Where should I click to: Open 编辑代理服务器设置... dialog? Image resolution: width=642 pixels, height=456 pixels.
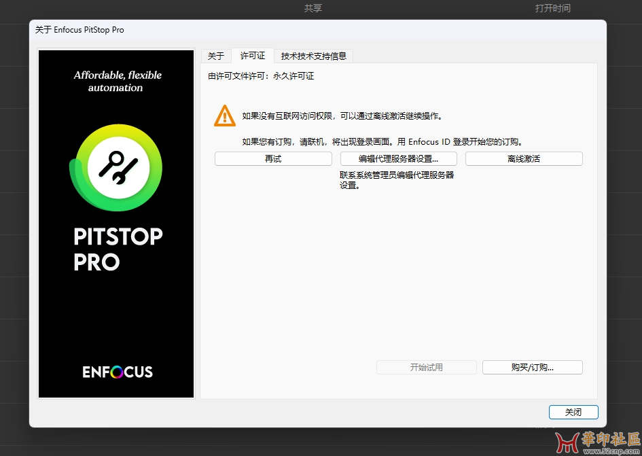[x=398, y=159]
